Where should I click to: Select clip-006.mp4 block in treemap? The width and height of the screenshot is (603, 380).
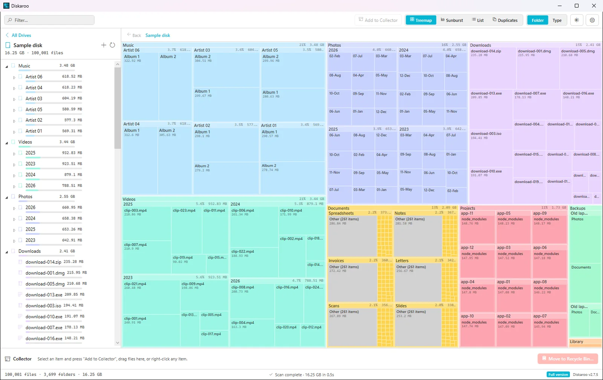pos(254,227)
